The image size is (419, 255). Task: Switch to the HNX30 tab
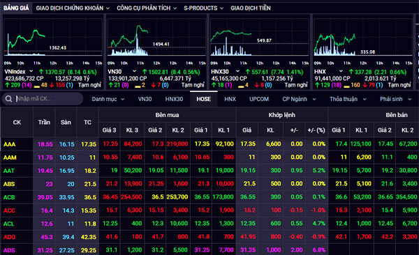pyautogui.click(x=174, y=99)
